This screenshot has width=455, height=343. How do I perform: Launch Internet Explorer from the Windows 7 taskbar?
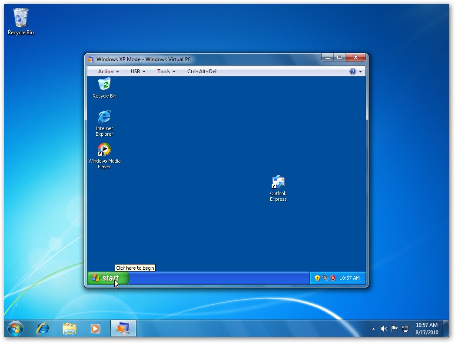(42, 329)
